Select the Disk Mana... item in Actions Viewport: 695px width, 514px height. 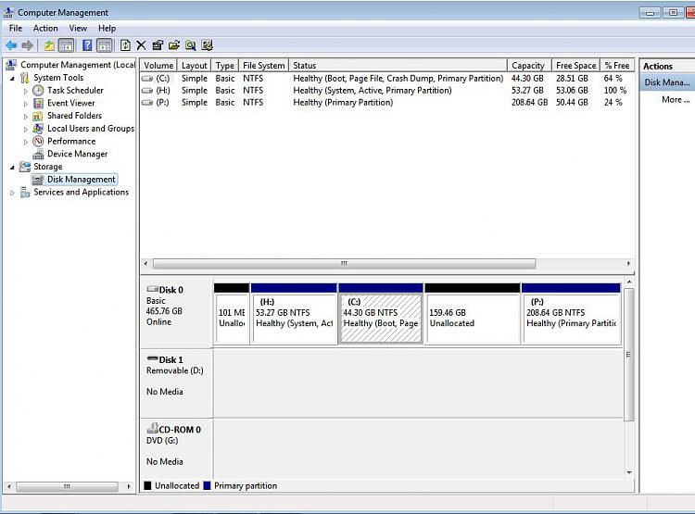tap(667, 82)
